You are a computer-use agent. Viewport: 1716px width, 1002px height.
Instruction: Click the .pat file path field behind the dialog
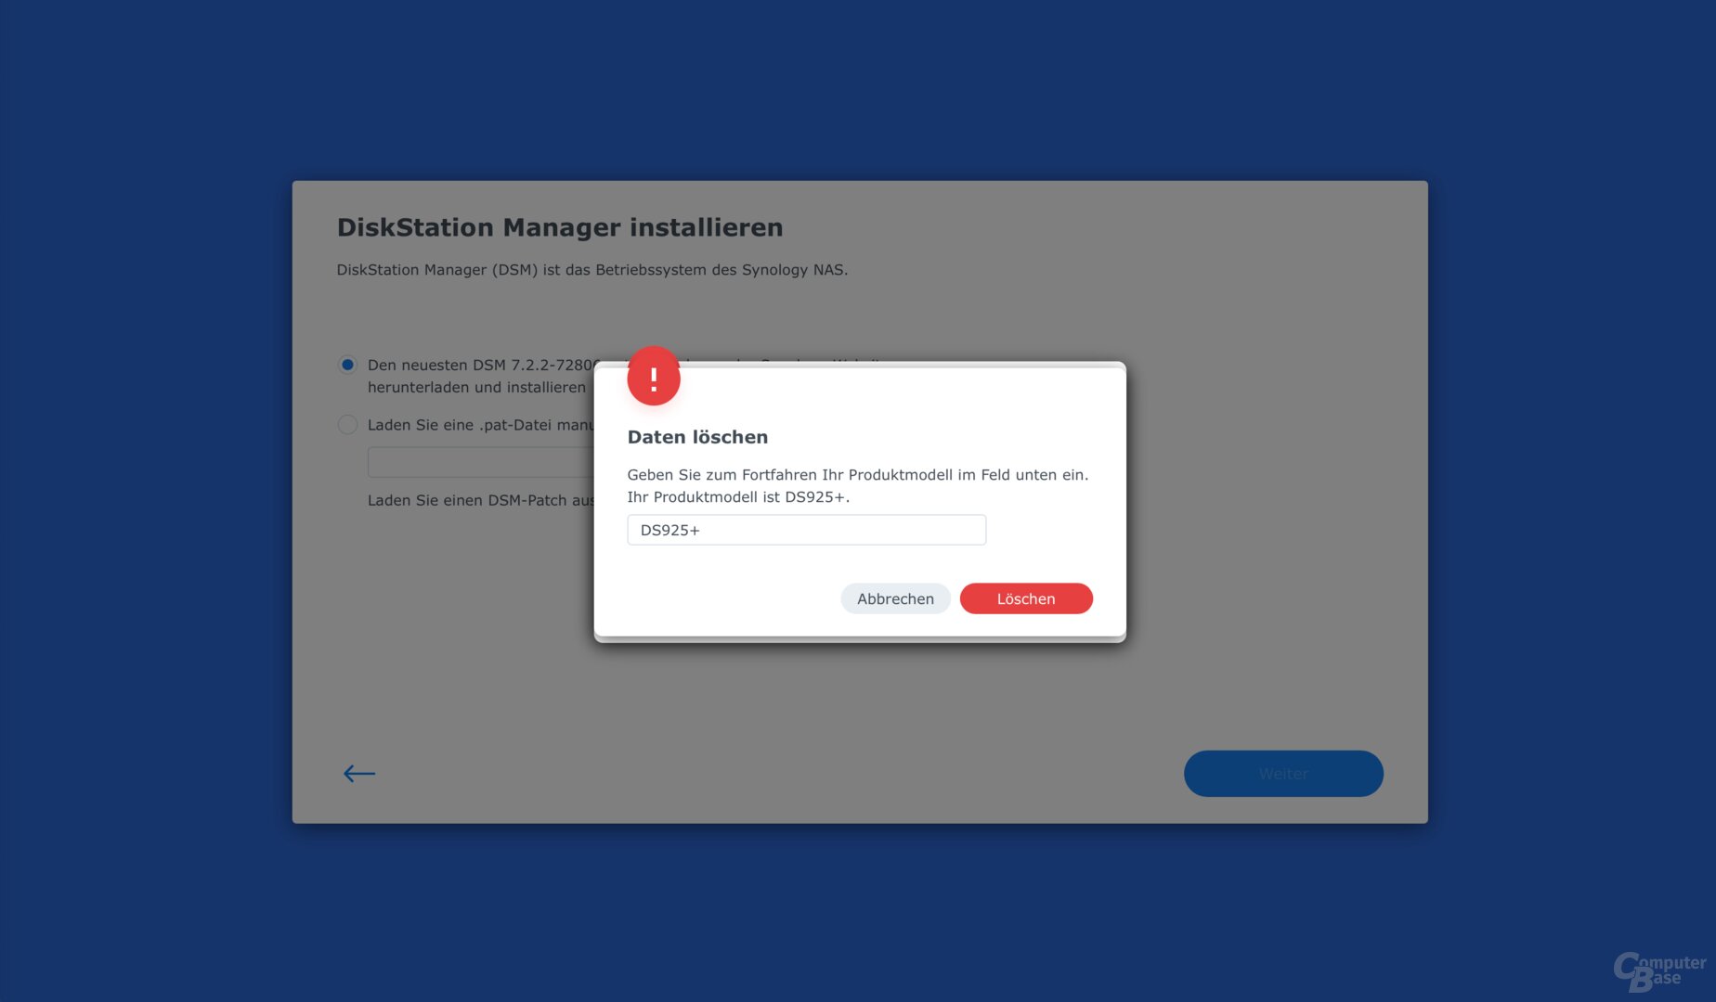480,462
